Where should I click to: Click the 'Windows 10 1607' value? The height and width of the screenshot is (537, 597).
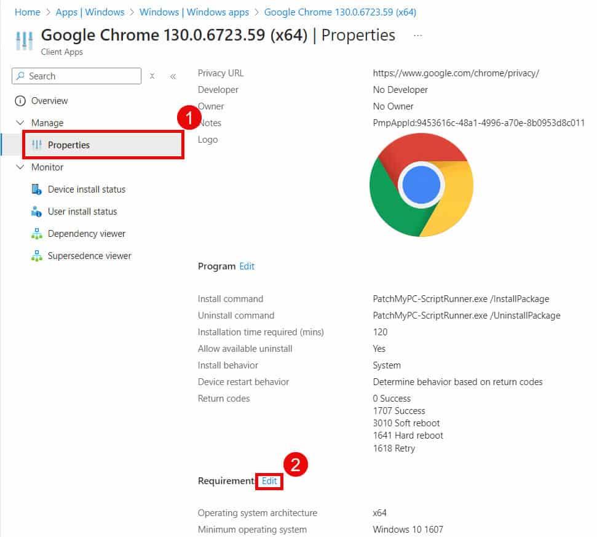408,530
